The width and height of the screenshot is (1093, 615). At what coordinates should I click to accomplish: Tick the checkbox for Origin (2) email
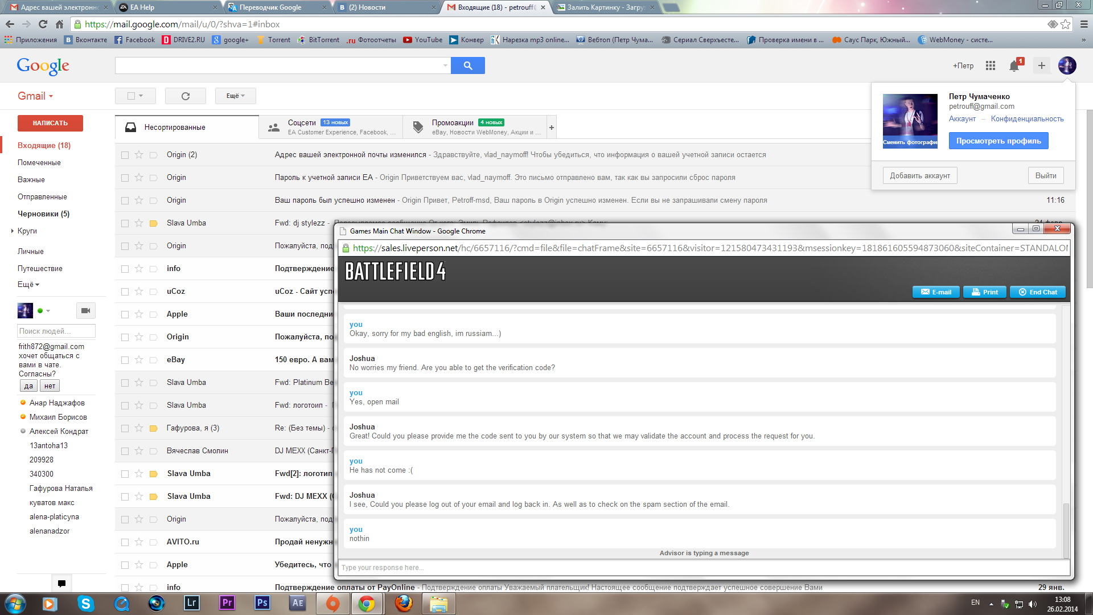point(125,155)
